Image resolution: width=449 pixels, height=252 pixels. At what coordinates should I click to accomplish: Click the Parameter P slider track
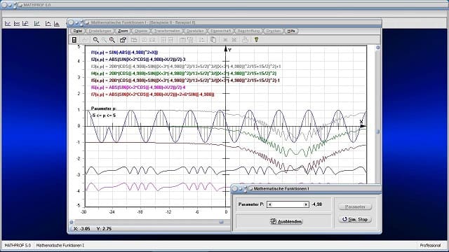click(x=288, y=204)
